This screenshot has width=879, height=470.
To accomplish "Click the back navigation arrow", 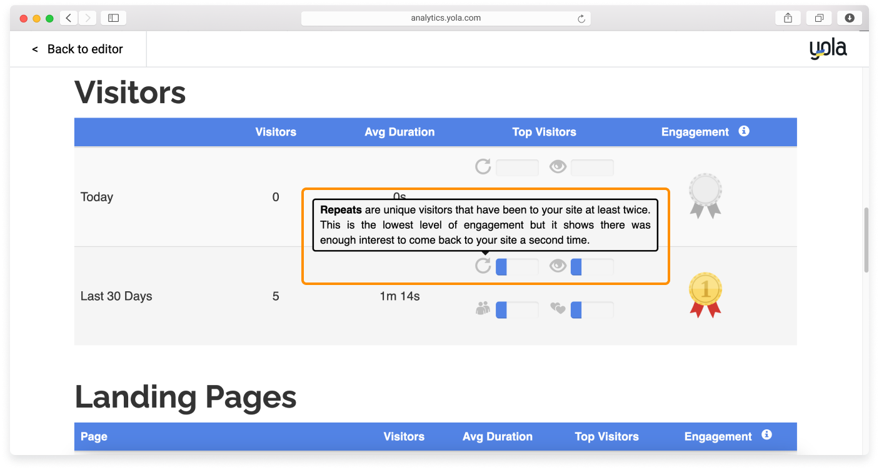I will click(x=68, y=17).
